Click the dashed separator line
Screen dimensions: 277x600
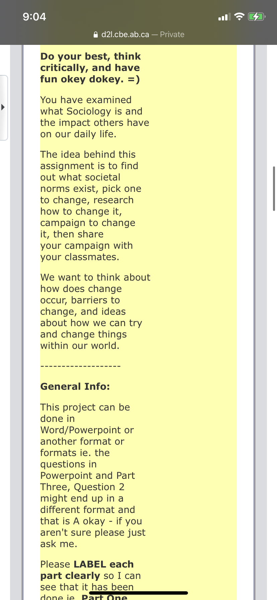80,366
